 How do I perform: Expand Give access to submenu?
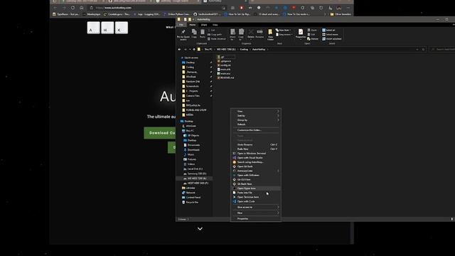point(256,207)
